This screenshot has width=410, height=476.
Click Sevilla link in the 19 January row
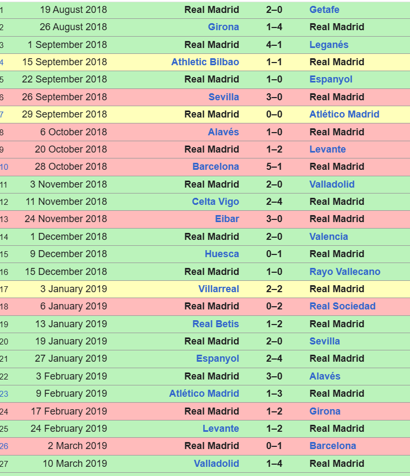click(324, 341)
